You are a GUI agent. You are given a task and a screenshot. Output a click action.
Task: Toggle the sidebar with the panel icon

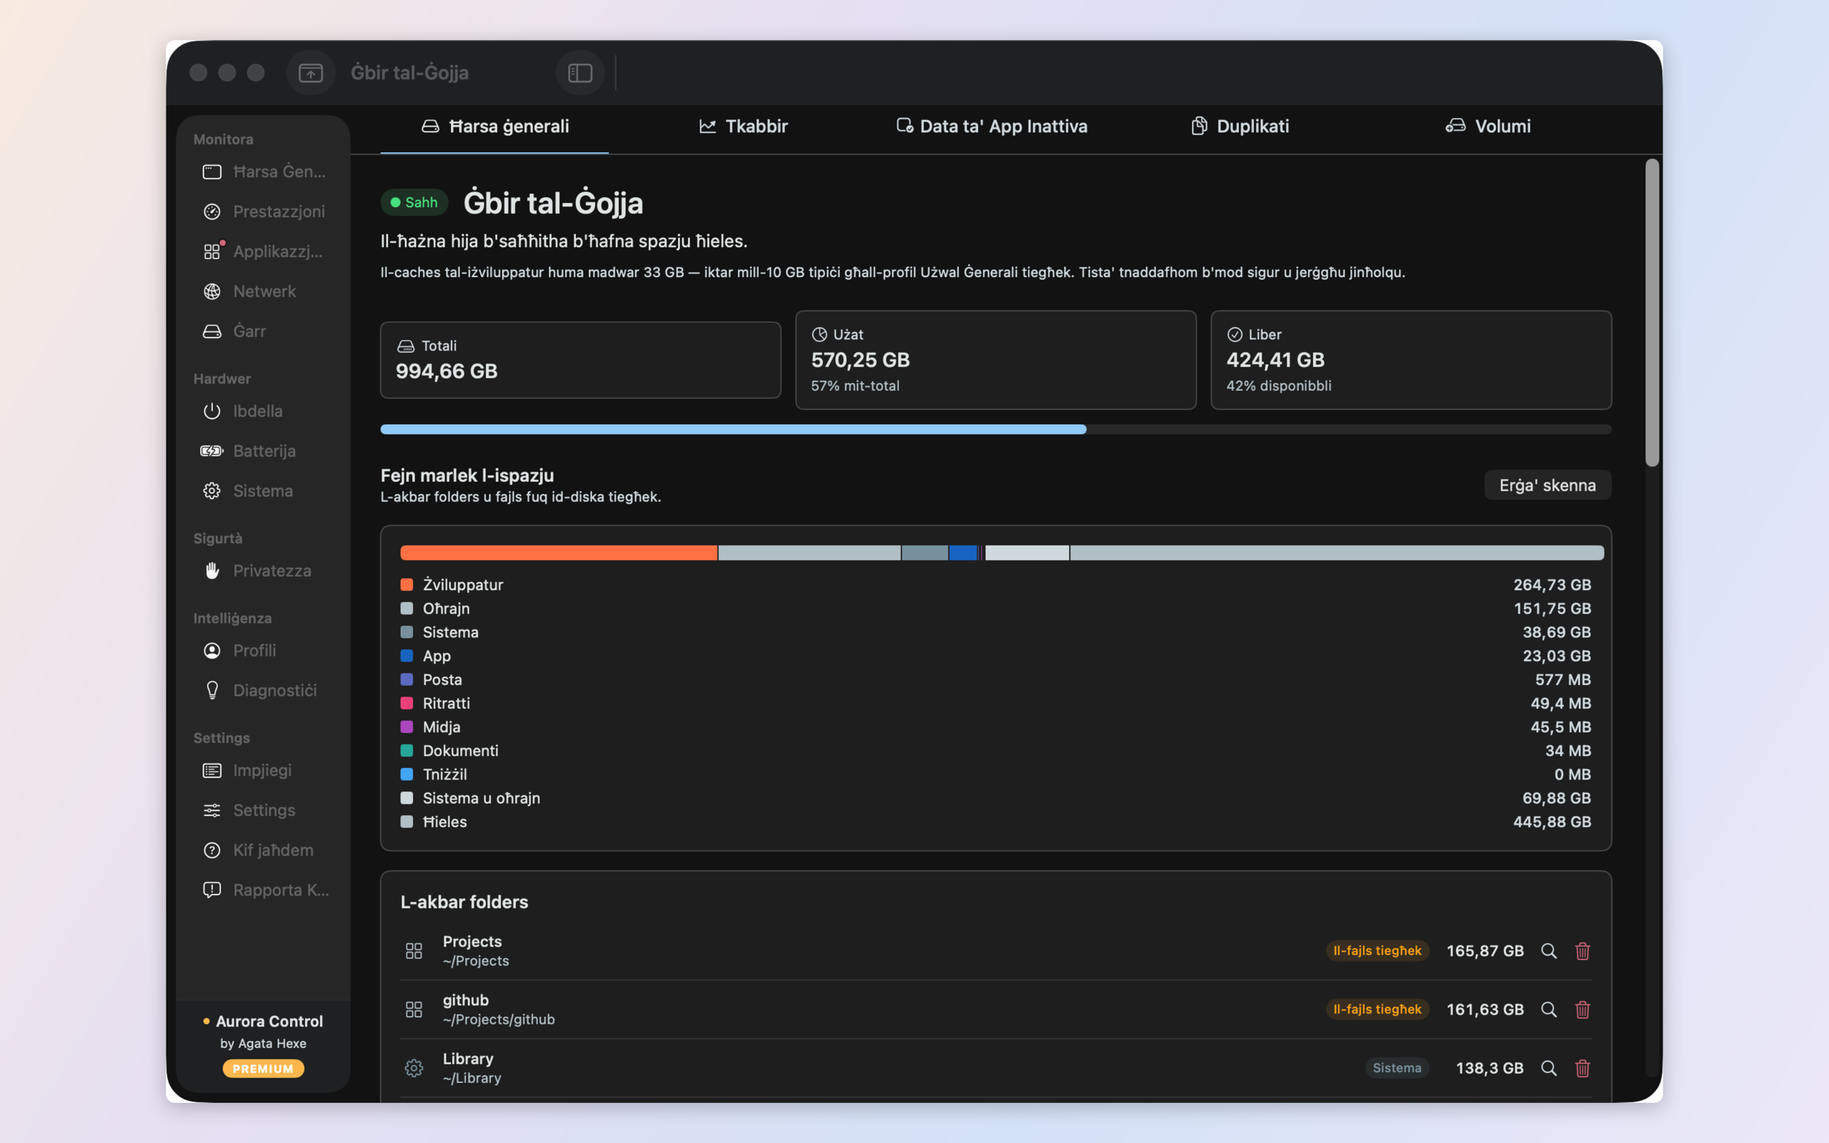(x=579, y=74)
